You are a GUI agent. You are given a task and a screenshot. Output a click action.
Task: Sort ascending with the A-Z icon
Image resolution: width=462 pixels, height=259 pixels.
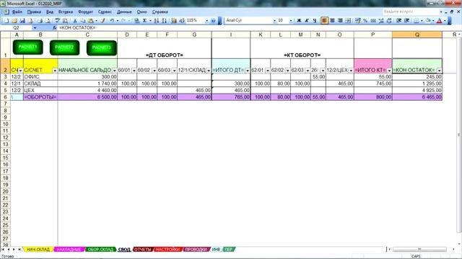click(x=157, y=21)
